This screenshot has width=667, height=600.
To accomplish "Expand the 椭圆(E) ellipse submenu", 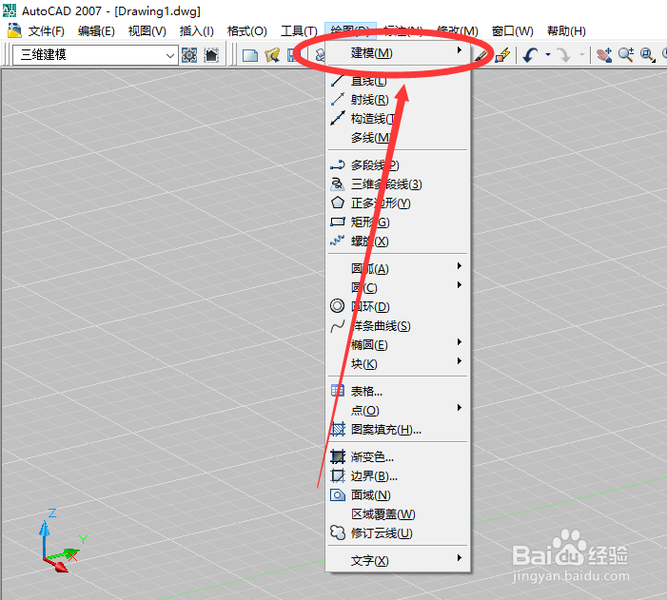I will click(398, 345).
